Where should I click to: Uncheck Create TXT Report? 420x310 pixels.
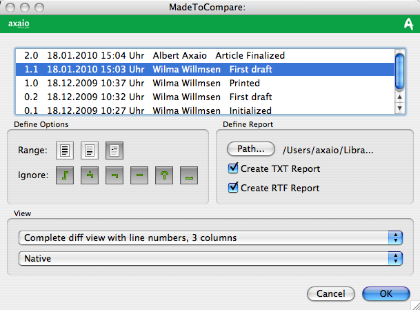(x=233, y=168)
